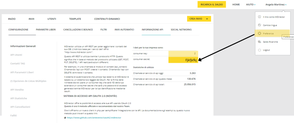
Task: Click the SISTEMA DI ACCESSO API OAUTH 2.0 heading
Action: (x=90, y=96)
